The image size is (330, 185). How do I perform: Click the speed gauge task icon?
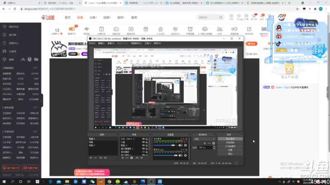click(116, 29)
